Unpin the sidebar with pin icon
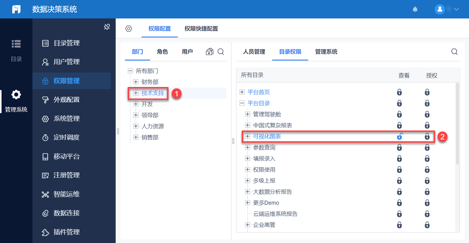 tap(107, 27)
